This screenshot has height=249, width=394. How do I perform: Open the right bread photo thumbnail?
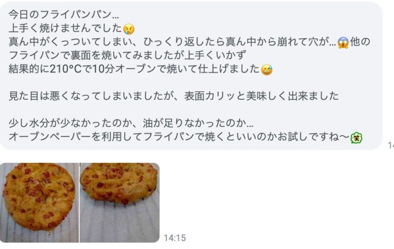pyautogui.click(x=120, y=203)
